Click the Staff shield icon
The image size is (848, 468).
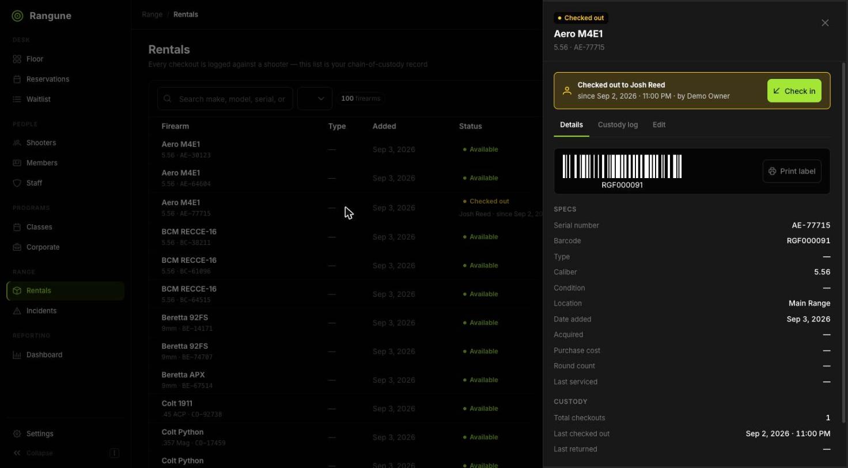17,183
